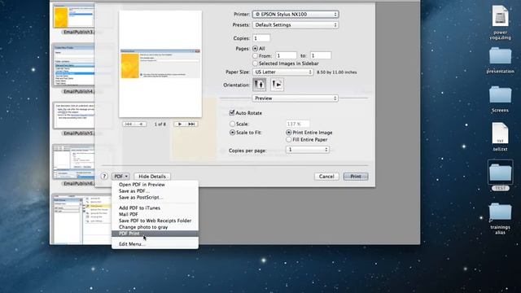Open Copies per page dropdown
Screen dimensions: 521x293
(308, 150)
